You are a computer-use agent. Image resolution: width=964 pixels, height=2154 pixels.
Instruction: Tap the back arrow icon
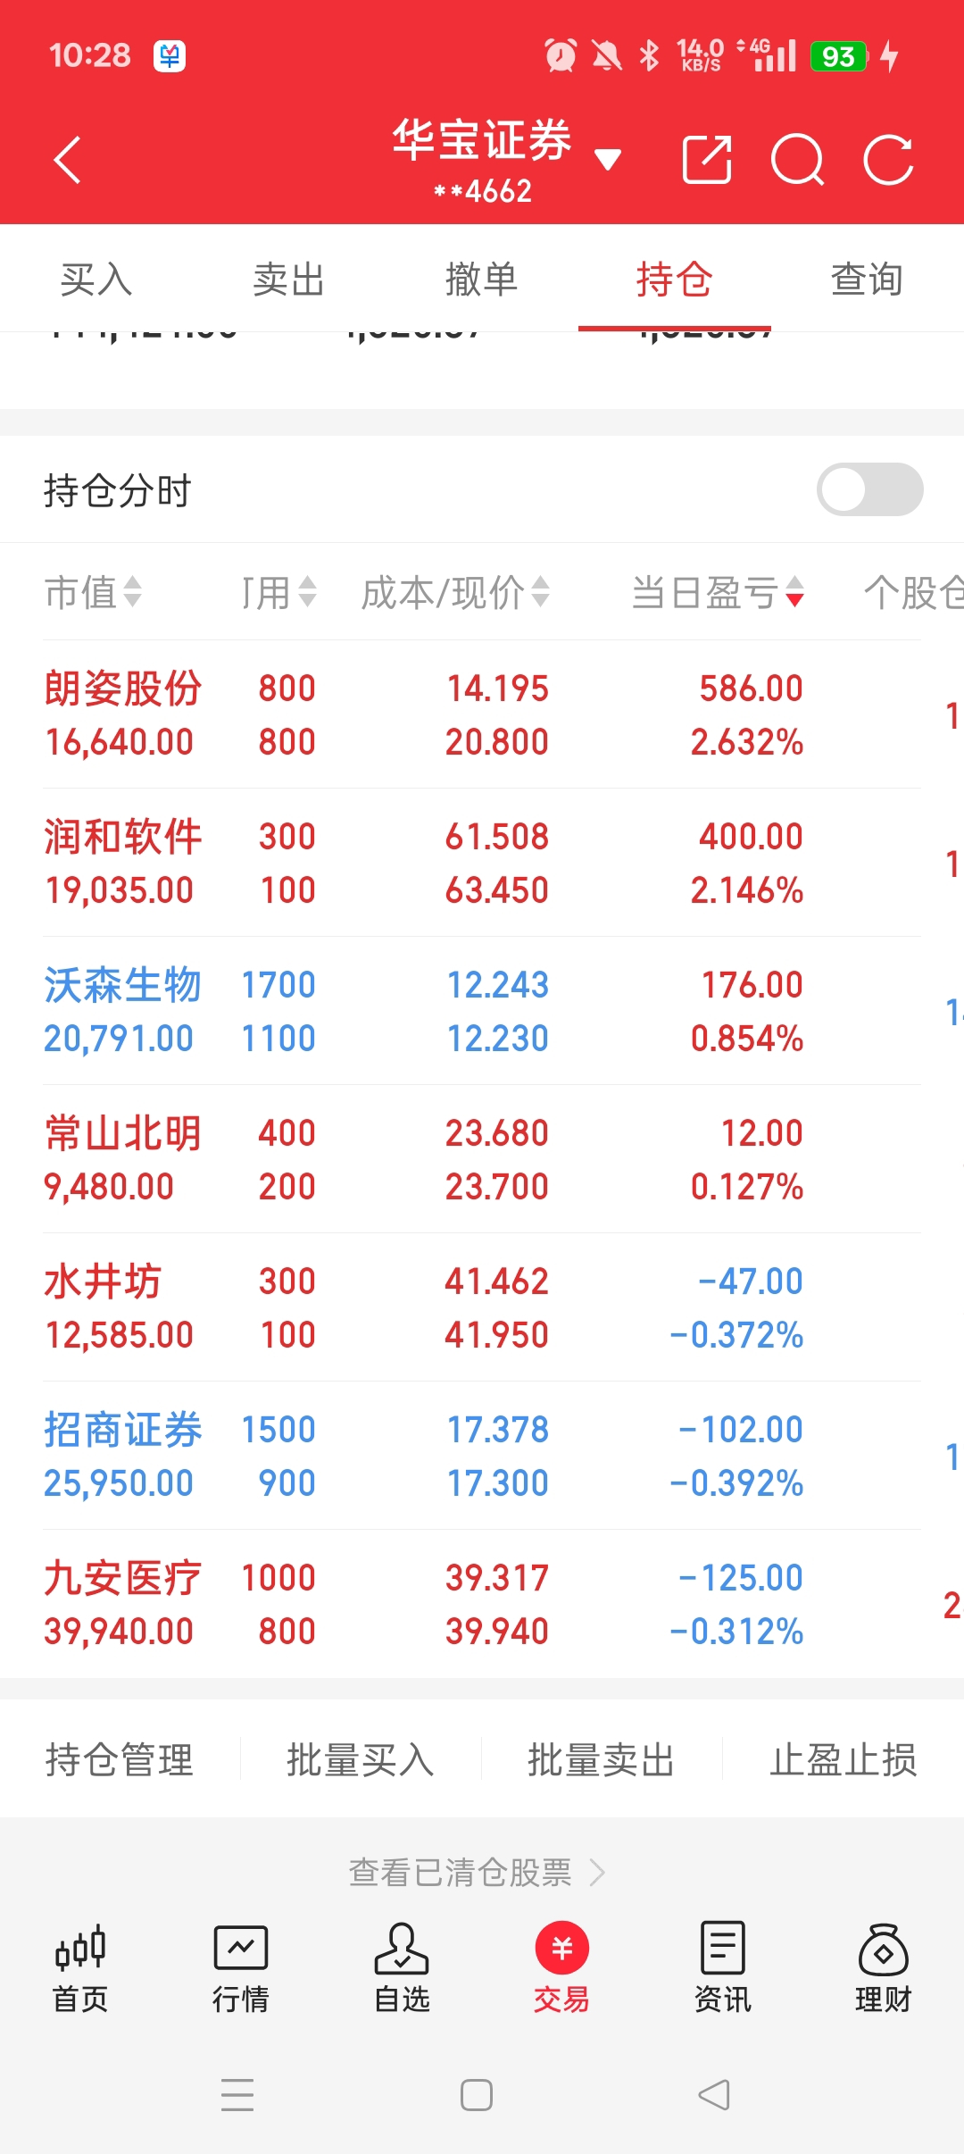[68, 161]
